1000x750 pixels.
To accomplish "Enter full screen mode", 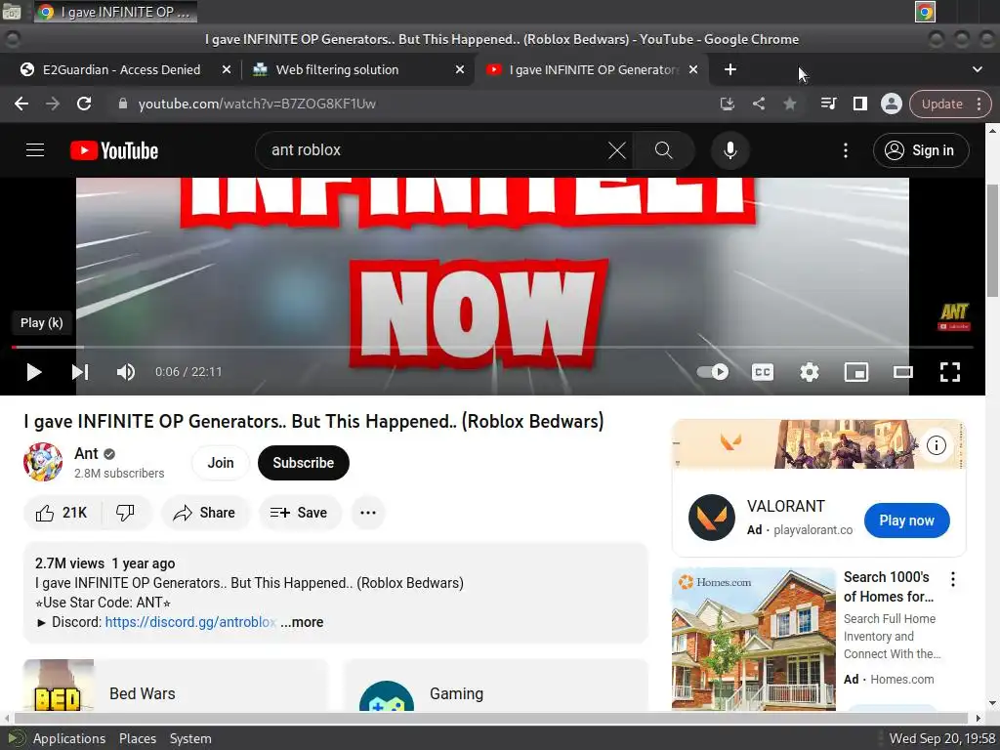I will click(950, 372).
